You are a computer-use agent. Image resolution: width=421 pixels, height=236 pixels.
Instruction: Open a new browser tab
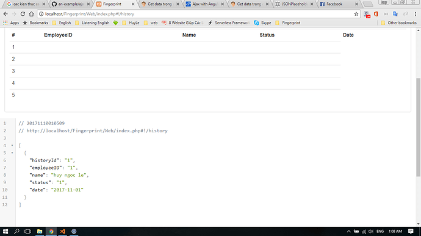(368, 4)
